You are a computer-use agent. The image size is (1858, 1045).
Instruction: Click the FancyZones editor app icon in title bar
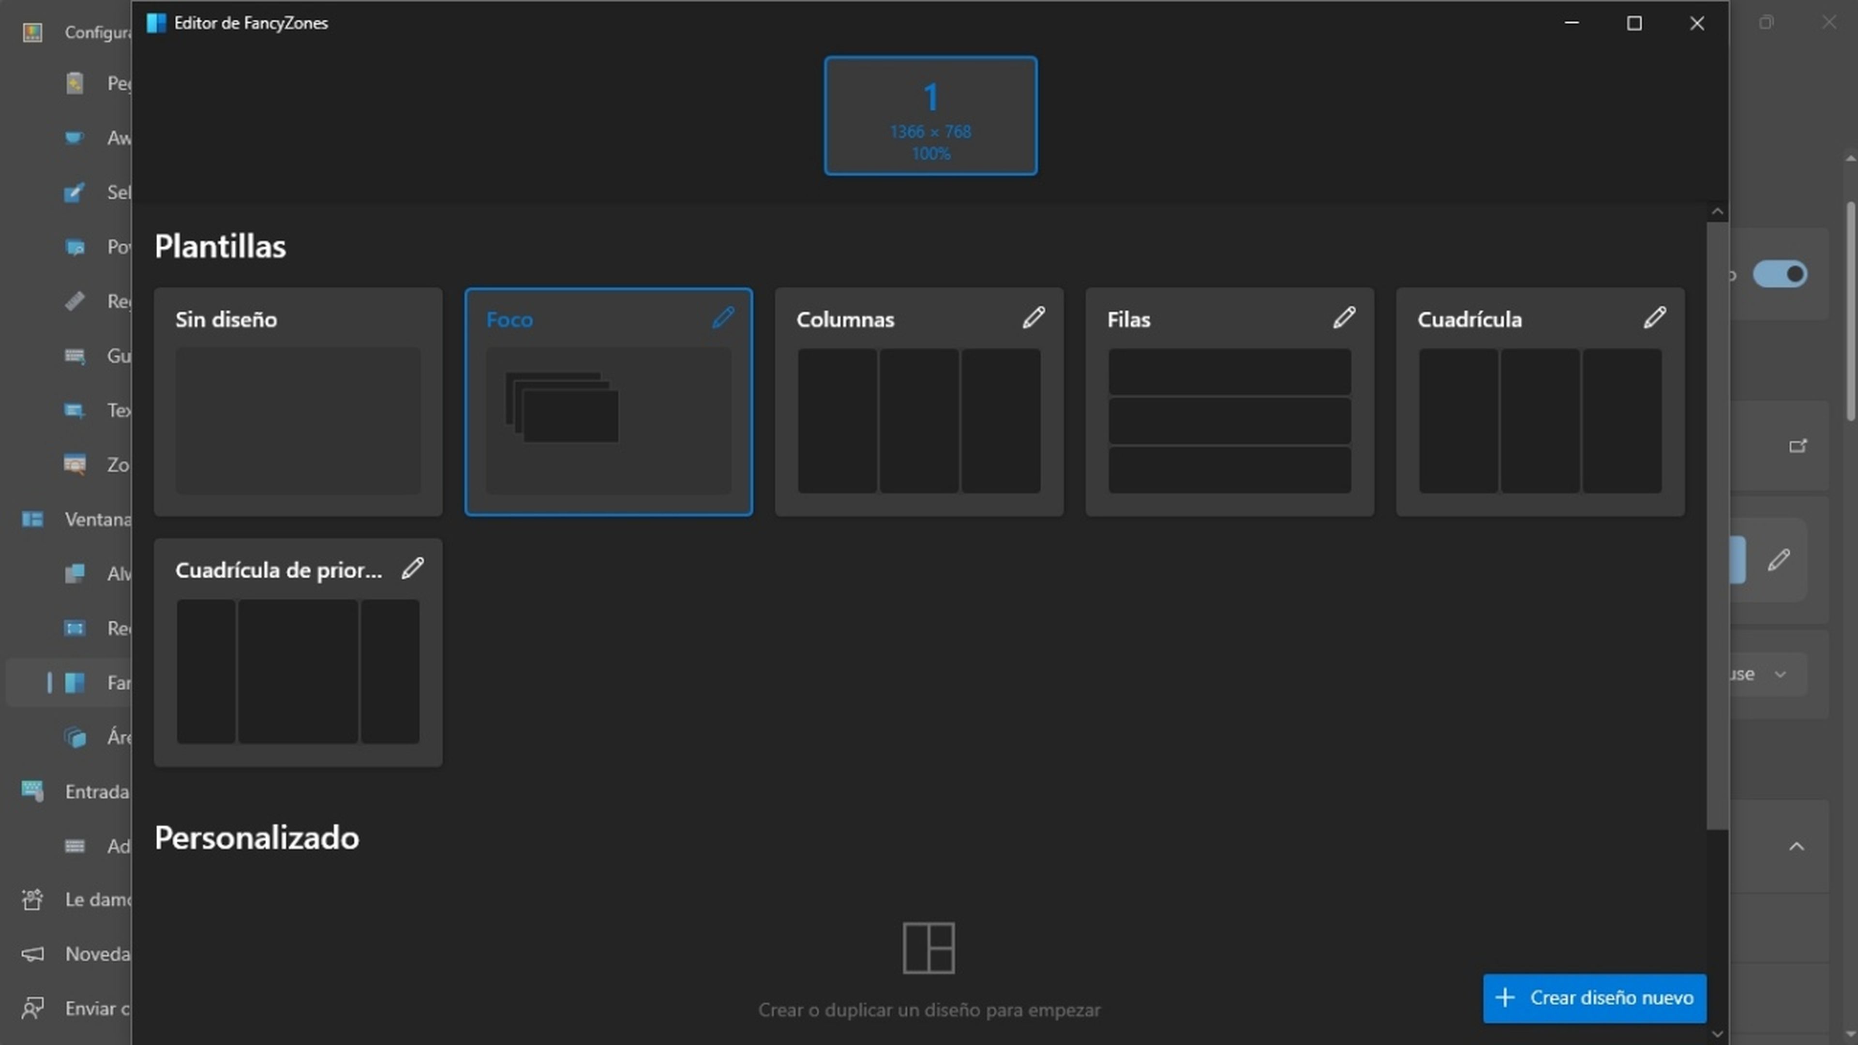click(156, 23)
